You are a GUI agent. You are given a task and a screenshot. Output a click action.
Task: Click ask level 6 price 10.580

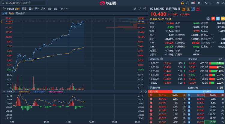[200, 114]
